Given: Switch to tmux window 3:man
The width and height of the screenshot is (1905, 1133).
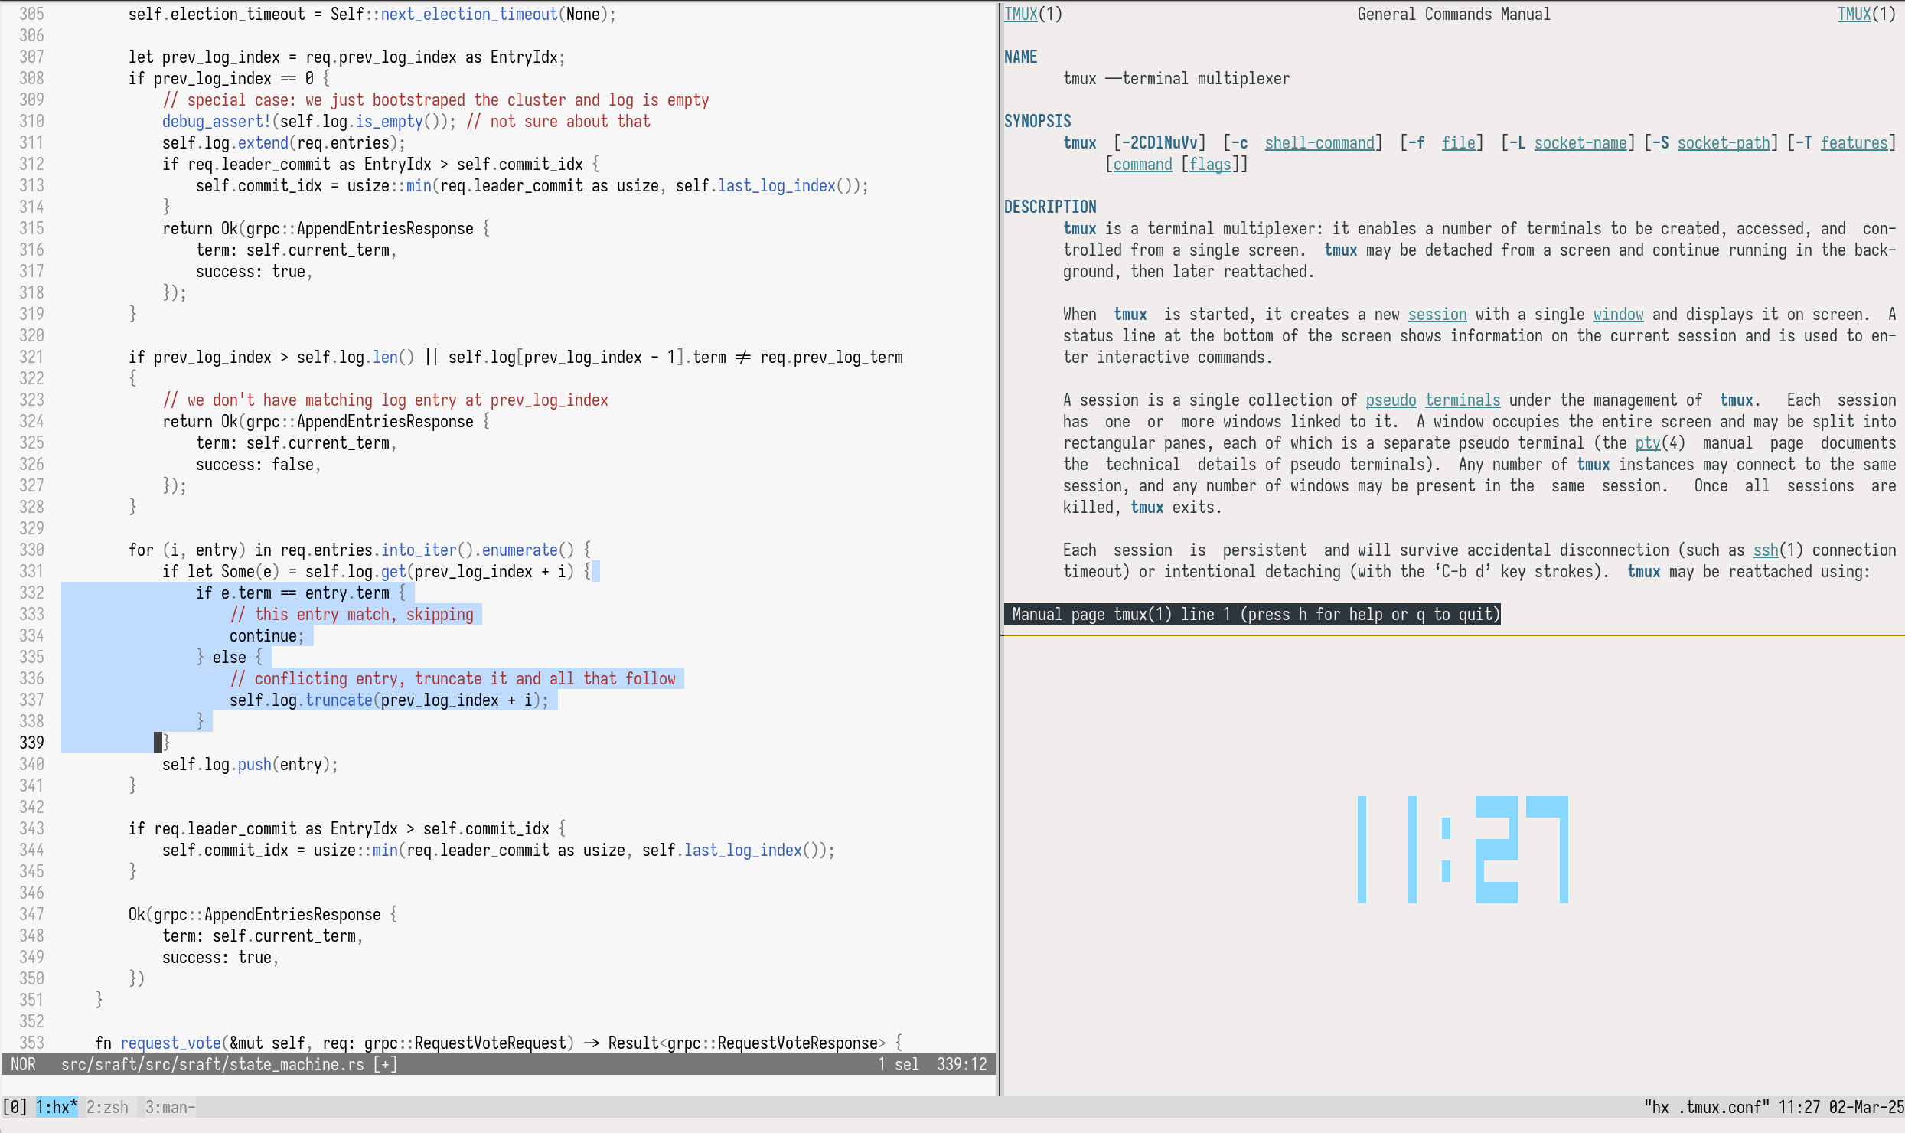Looking at the screenshot, I should (x=170, y=1107).
